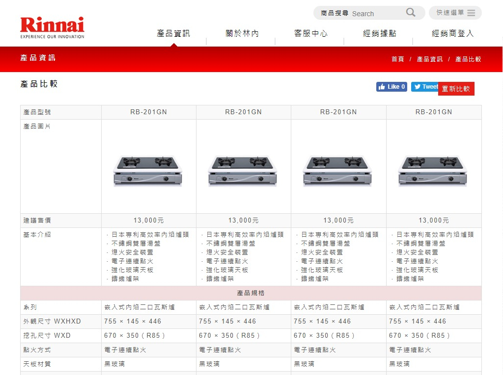The image size is (503, 375).
Task: Open the 快速選單 quick menu
Action: (455, 13)
